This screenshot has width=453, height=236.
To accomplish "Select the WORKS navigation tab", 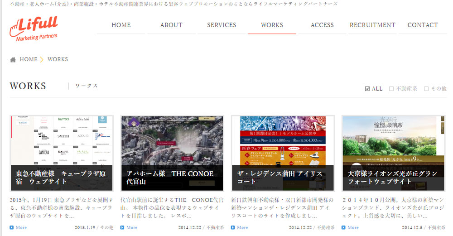I will pyautogui.click(x=272, y=25).
